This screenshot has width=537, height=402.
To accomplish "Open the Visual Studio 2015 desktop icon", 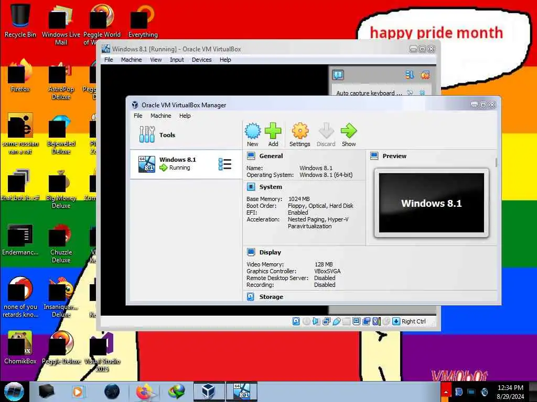I will 102,351.
